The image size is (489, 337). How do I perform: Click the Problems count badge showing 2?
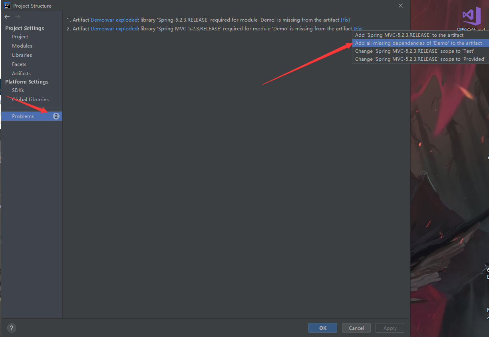[x=56, y=116]
